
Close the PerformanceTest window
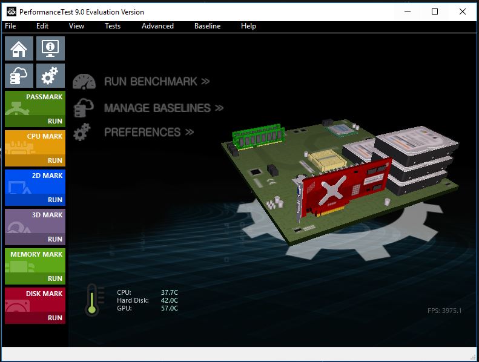(x=463, y=12)
